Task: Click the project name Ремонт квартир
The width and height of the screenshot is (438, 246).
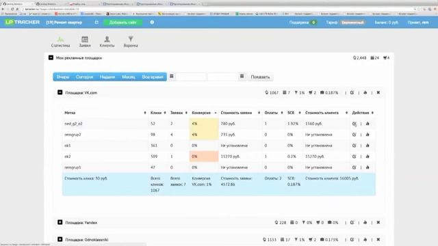Action: 64,23
